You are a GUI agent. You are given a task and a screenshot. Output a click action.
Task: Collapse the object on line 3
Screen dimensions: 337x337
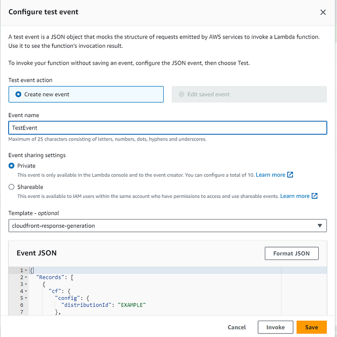coord(26,284)
